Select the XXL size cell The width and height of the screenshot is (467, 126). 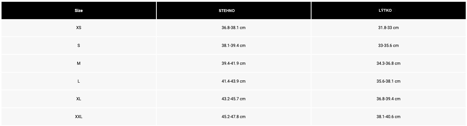pos(79,117)
